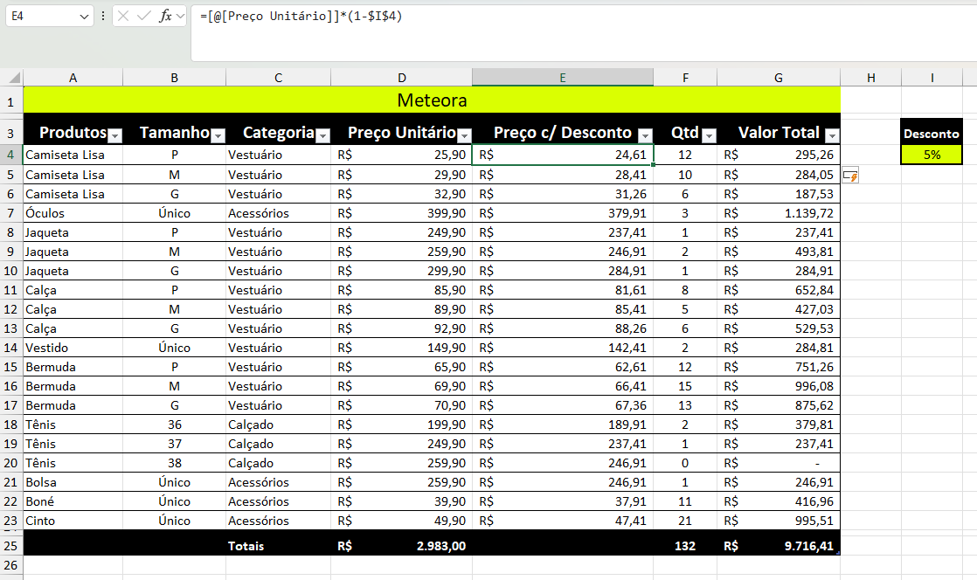Select the Calçado category cell in row 18

[x=278, y=425]
